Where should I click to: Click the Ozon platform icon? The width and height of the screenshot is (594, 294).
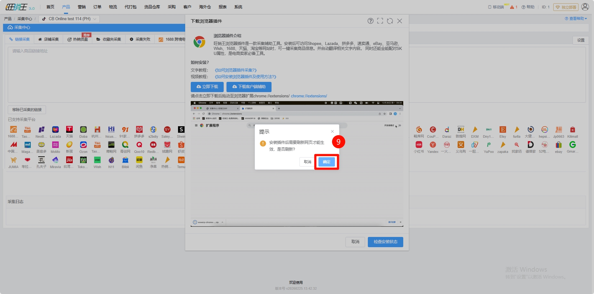tap(83, 145)
